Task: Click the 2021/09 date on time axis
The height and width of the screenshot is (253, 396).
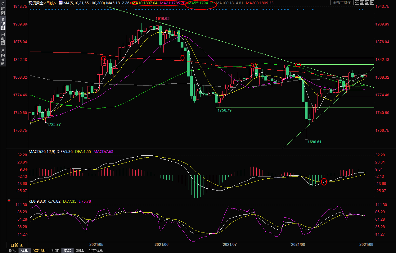Action: [366, 245]
